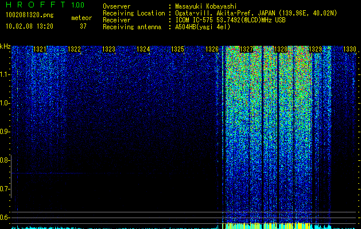Click the 0.6 kHz axis tick
This screenshot has width=361, height=229.
(x=5, y=218)
